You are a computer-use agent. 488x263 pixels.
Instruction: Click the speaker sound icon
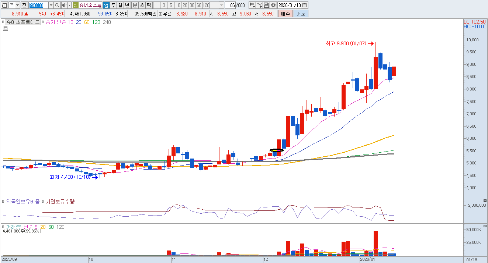click(x=64, y=5)
